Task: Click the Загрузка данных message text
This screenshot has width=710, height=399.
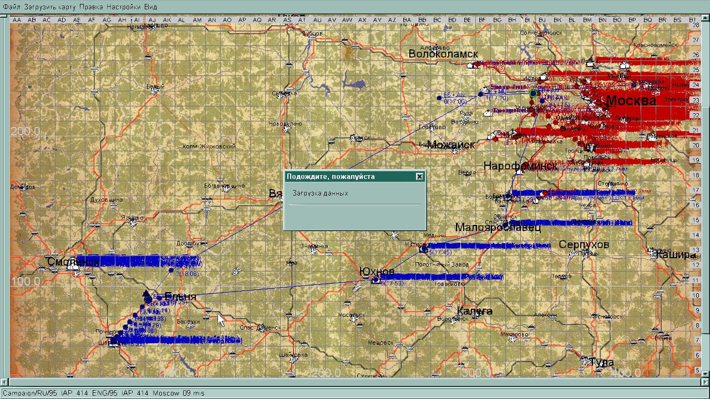Action: pyautogui.click(x=320, y=193)
